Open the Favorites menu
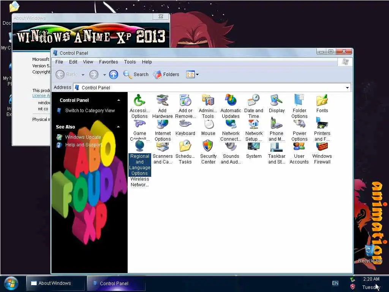 108,62
